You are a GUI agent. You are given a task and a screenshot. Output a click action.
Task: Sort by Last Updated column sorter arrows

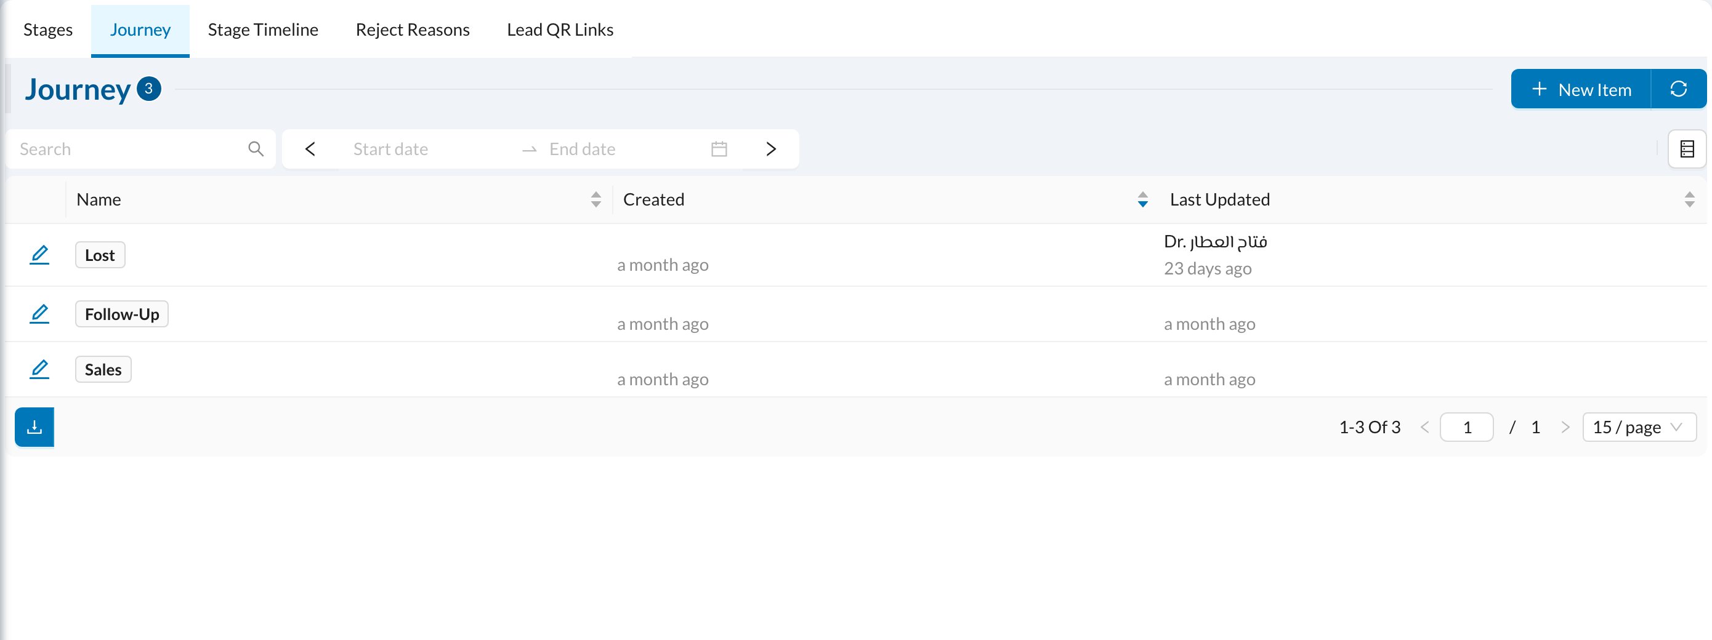(1689, 200)
